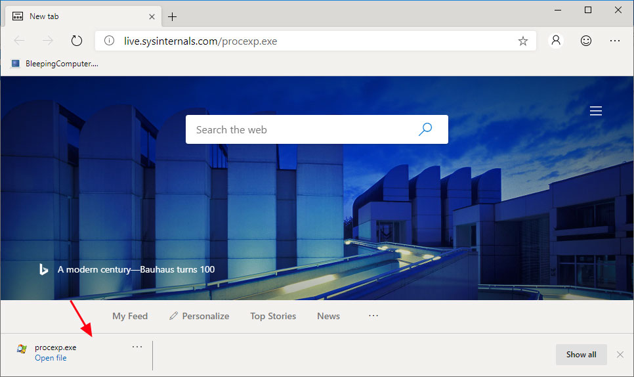Open a new tab with plus button
Viewport: 634px width, 377px height.
[172, 16]
